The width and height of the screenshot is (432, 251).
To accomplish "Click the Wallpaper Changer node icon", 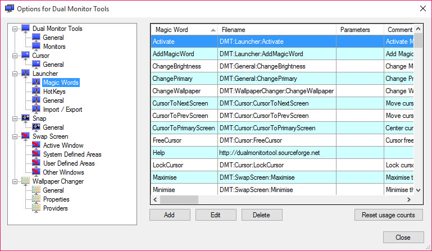I will [25, 181].
